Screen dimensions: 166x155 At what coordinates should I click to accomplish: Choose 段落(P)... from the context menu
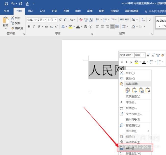click(135, 108)
